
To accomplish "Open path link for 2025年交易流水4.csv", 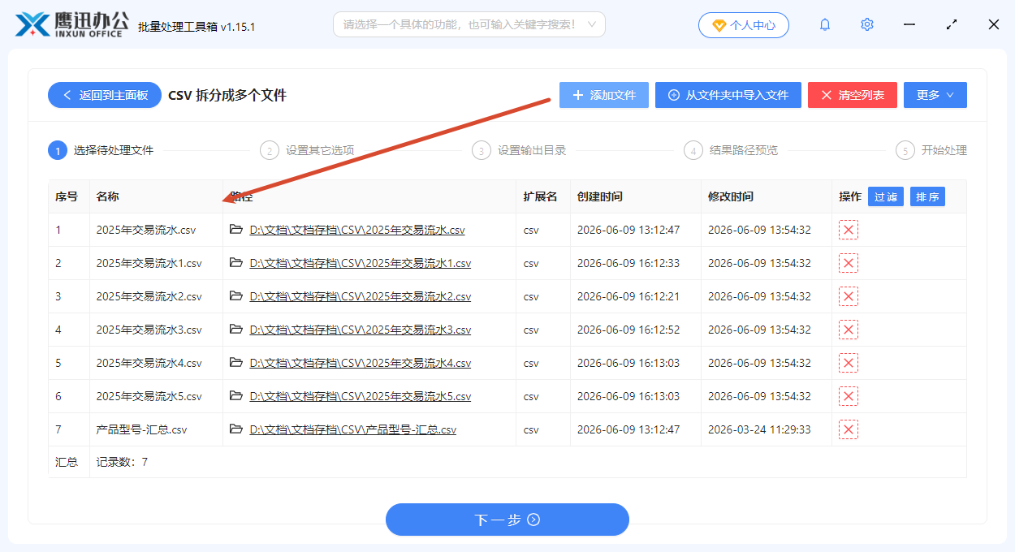I will pos(361,363).
